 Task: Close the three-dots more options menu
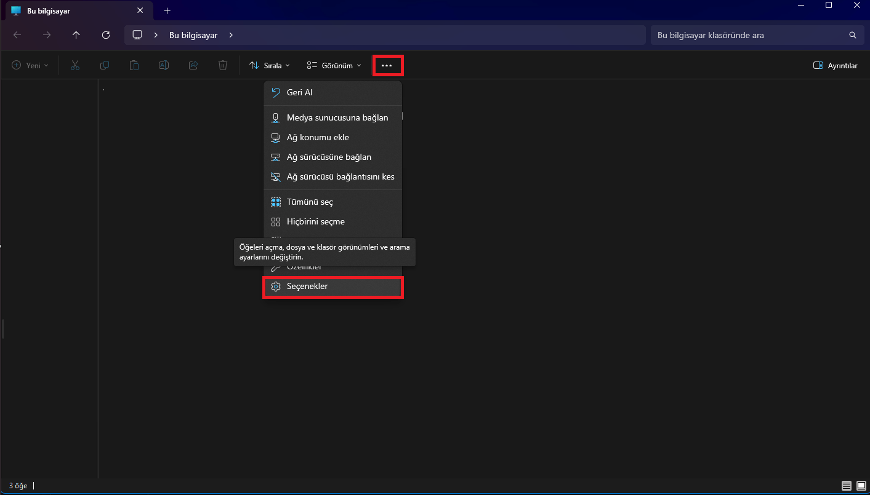coord(387,65)
